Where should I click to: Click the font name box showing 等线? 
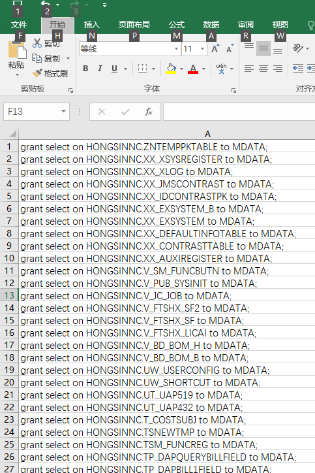pos(126,49)
